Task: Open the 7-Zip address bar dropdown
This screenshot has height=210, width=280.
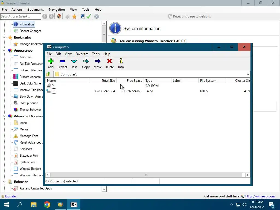Action: point(248,74)
